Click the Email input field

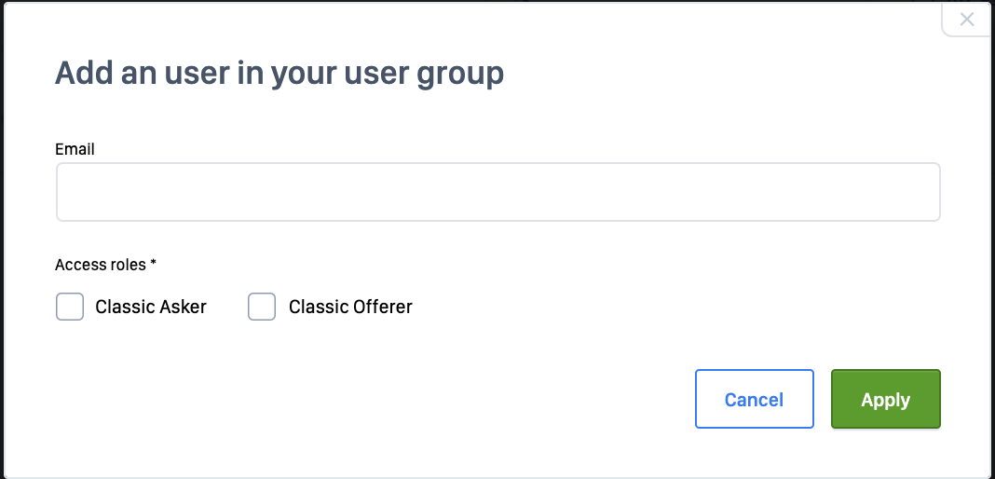(497, 192)
